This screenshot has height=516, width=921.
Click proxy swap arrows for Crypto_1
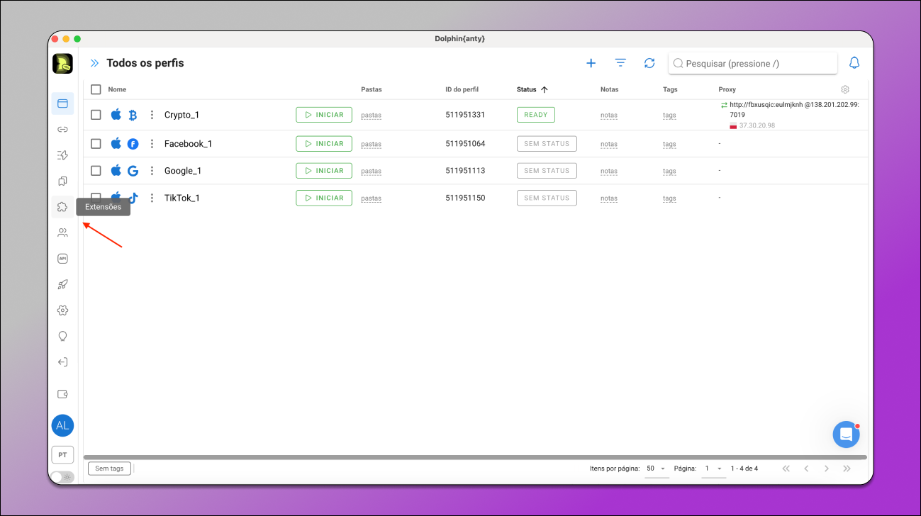pos(724,105)
